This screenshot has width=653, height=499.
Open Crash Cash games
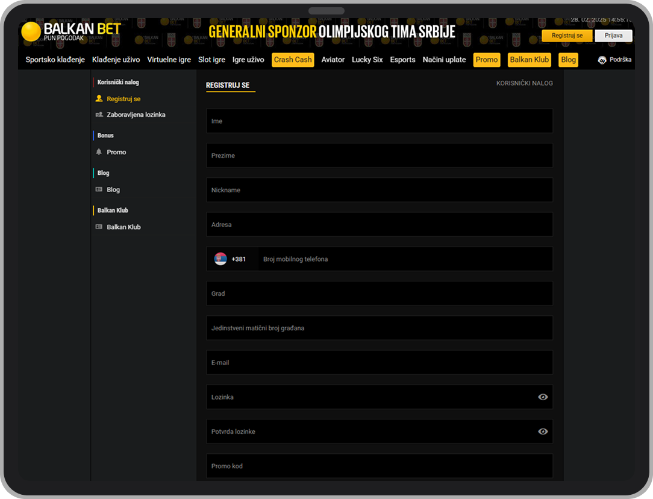[293, 60]
